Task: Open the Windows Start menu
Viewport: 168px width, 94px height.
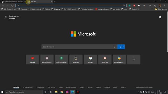Action: coord(2,92)
